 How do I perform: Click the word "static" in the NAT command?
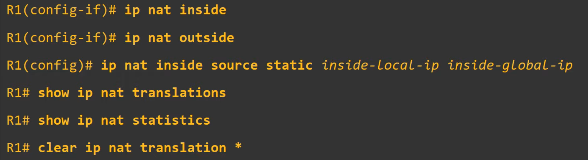point(289,65)
